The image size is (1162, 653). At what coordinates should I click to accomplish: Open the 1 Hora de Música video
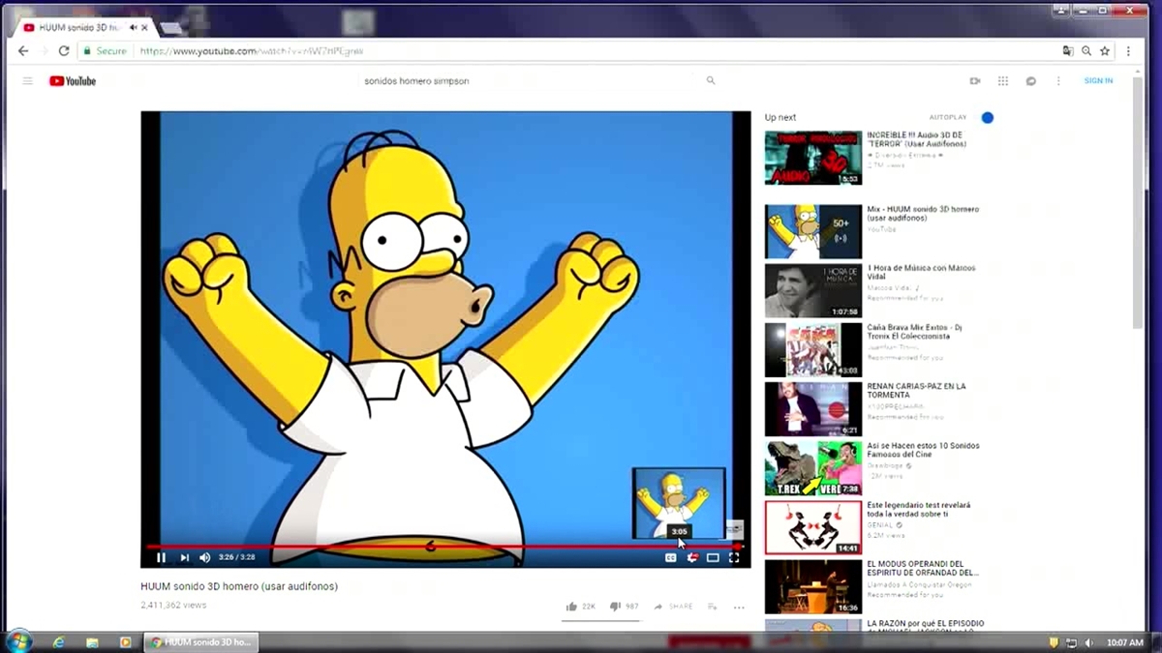[813, 291]
